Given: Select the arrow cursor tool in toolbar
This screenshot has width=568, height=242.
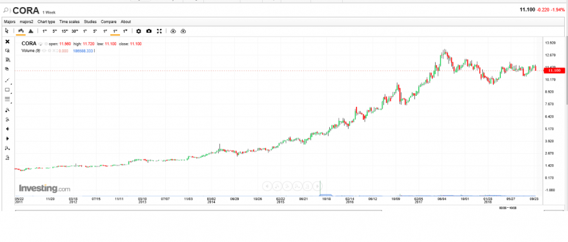Looking at the screenshot, I should (7, 31).
